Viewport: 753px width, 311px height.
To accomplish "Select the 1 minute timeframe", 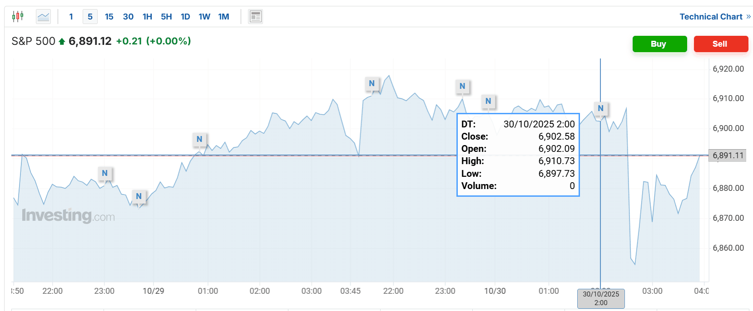I will (71, 17).
